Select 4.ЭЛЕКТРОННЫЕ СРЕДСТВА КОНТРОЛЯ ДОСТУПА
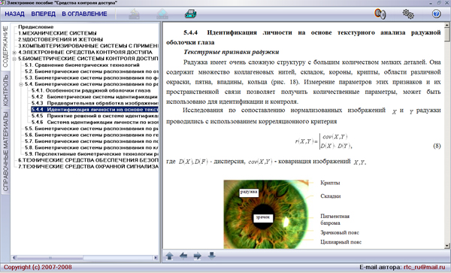 pyautogui.click(x=85, y=53)
